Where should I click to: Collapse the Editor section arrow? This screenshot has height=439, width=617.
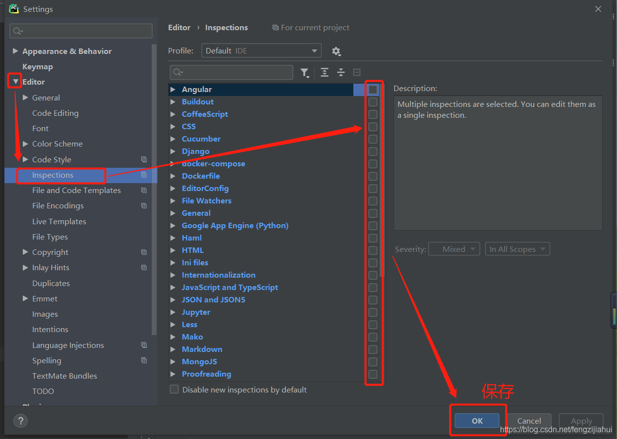coord(15,82)
